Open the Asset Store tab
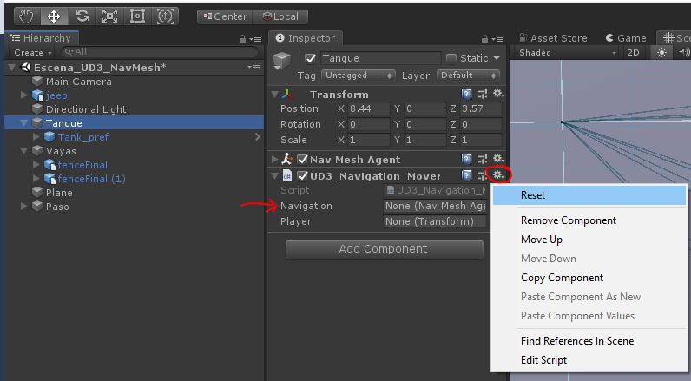691x381 pixels. (x=553, y=38)
